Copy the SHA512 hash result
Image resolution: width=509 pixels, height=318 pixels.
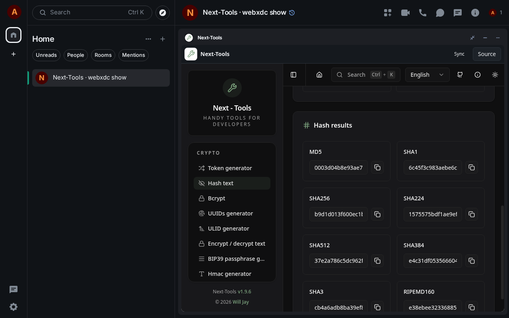[377, 261]
